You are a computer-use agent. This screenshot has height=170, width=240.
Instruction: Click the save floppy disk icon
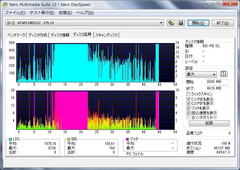pos(181,23)
